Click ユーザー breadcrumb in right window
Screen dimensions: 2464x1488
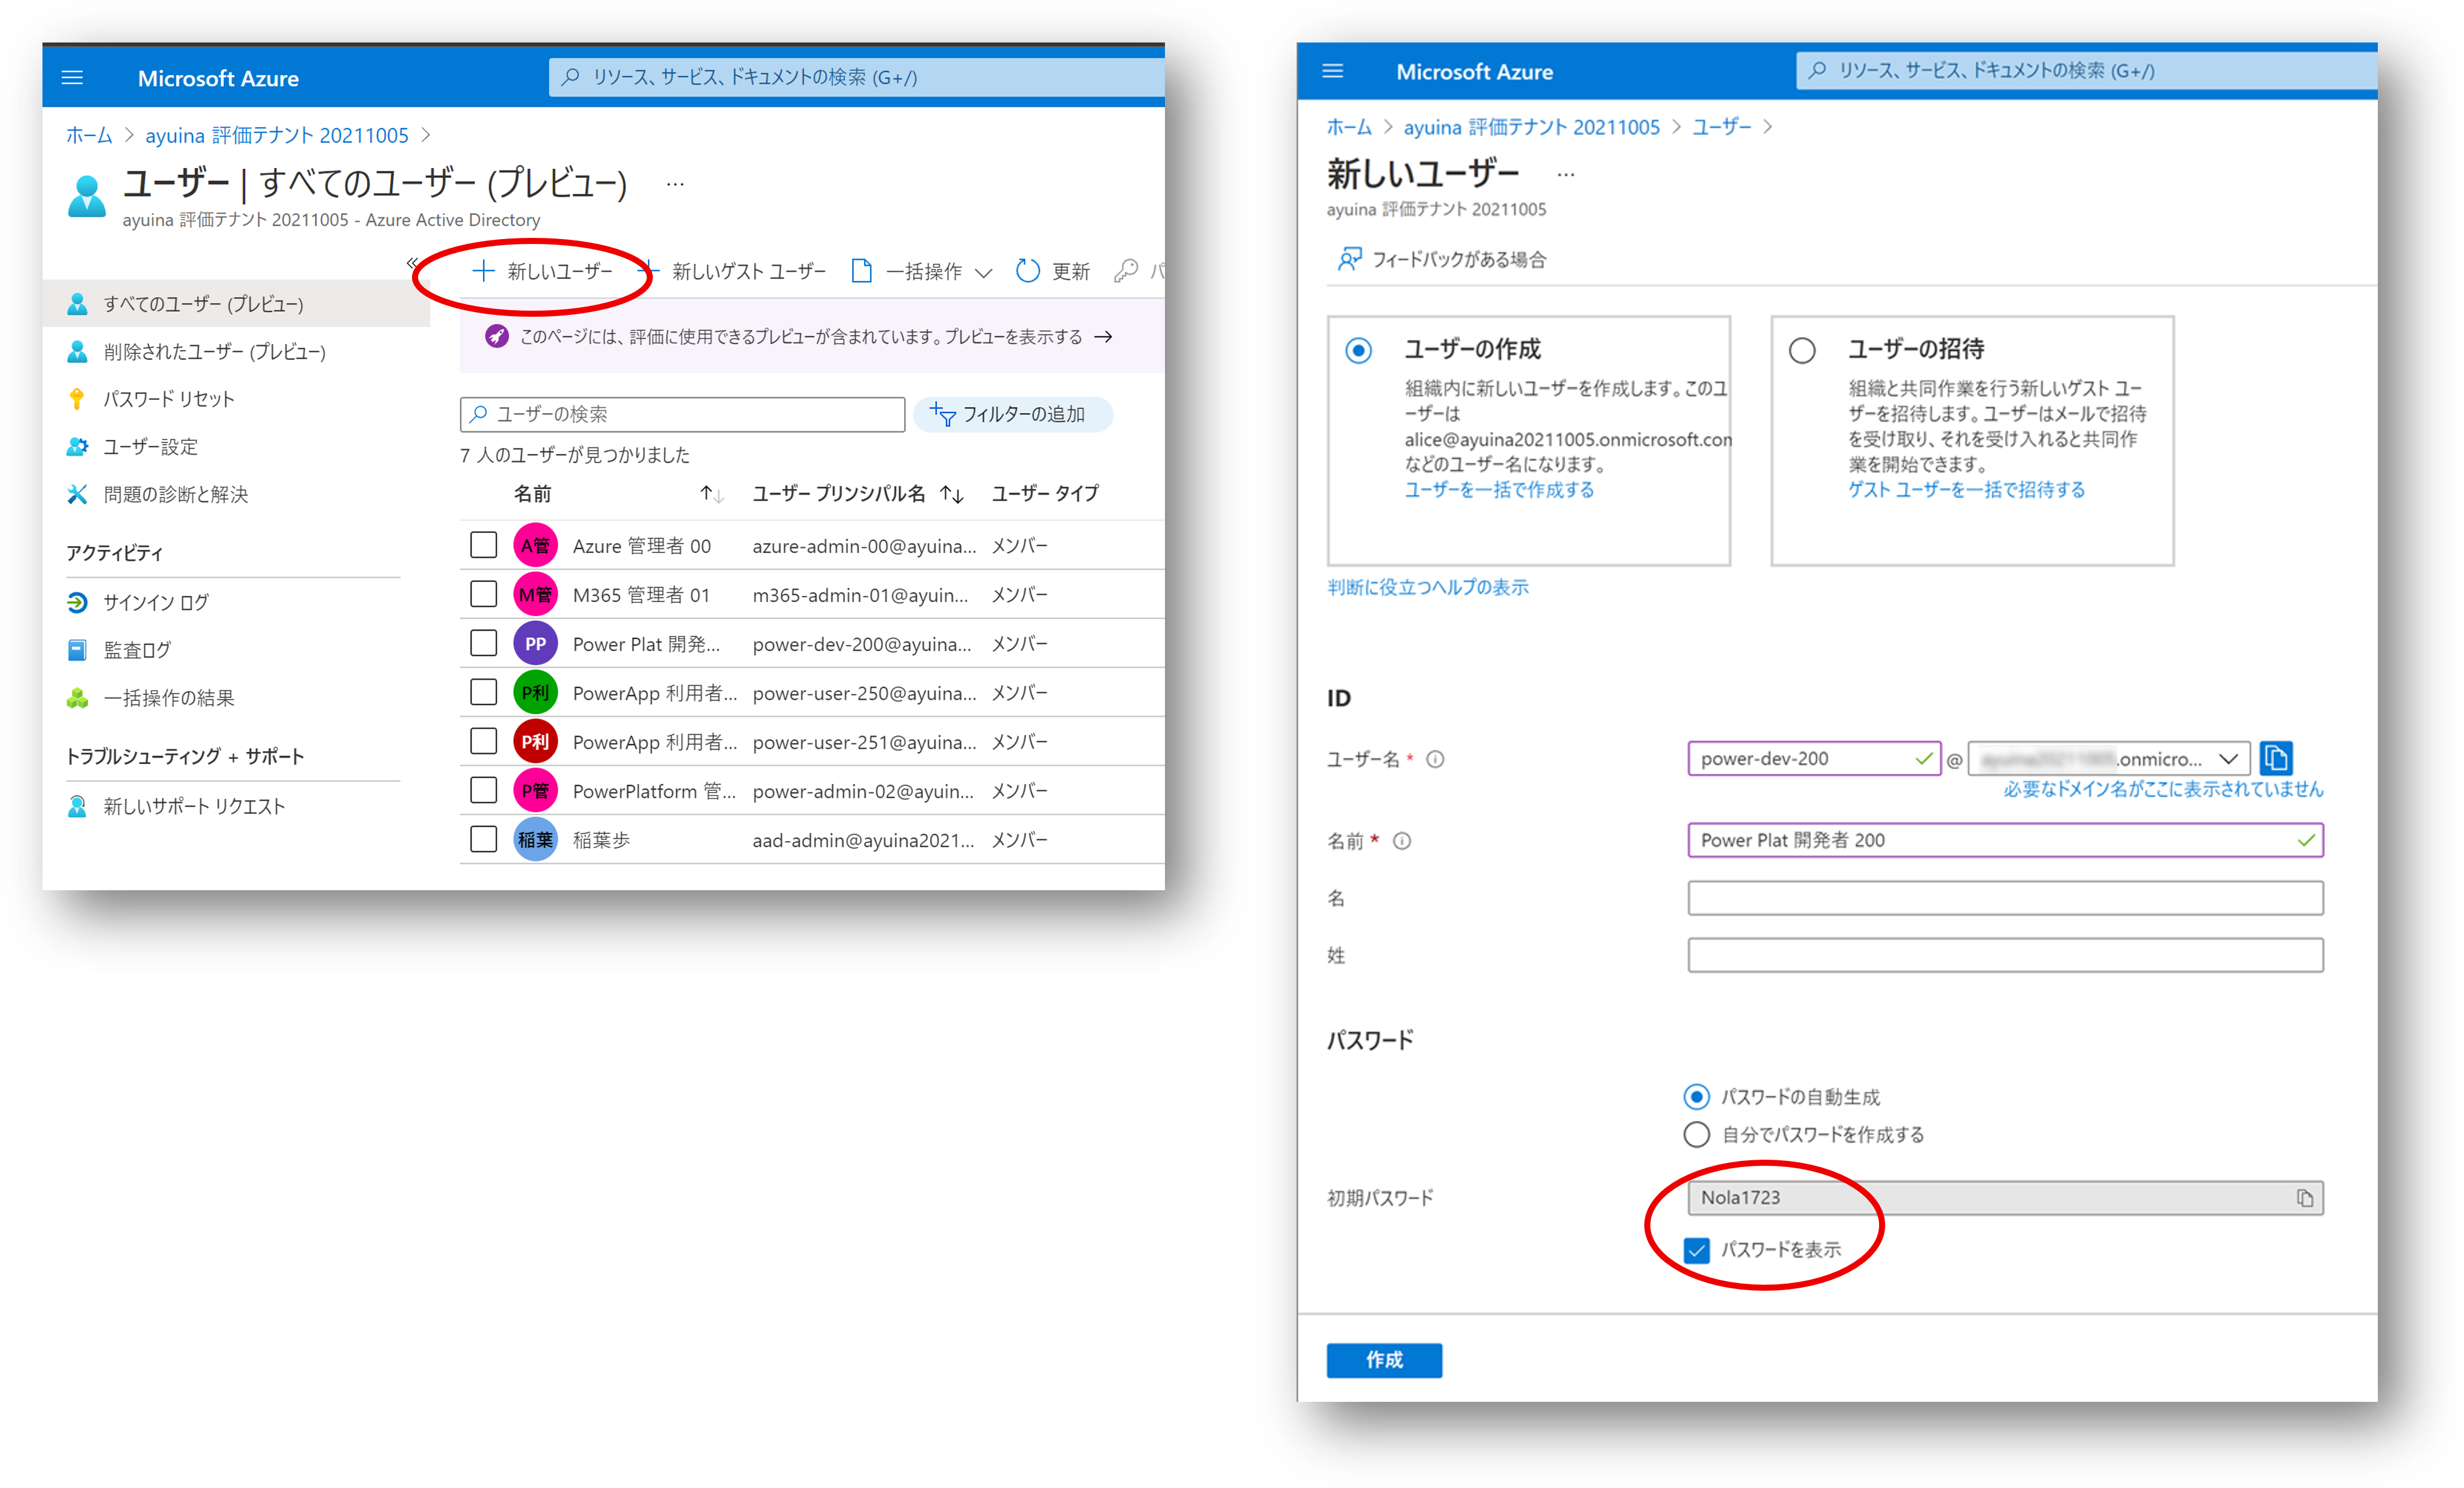point(1721,127)
